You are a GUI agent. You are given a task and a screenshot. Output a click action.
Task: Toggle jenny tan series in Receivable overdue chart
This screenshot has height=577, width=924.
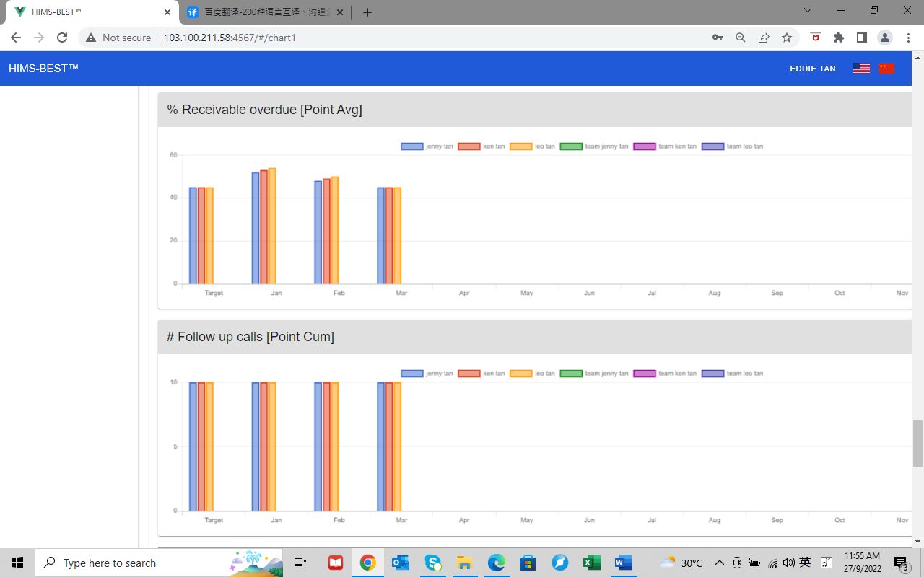pos(427,146)
